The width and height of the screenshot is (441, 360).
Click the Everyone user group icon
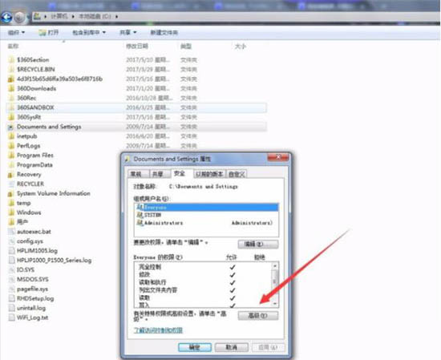pyautogui.click(x=140, y=208)
